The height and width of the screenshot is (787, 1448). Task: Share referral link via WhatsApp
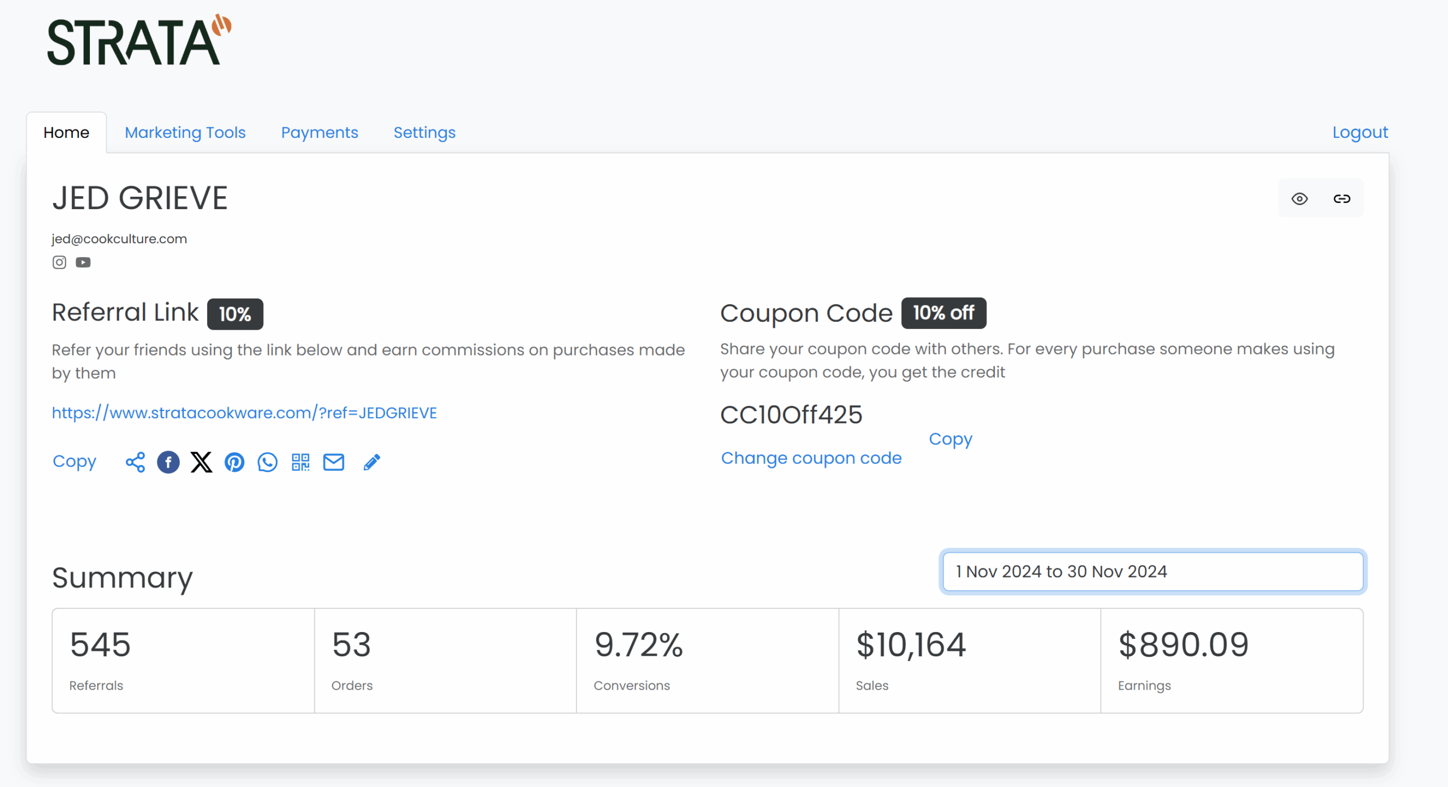[268, 462]
